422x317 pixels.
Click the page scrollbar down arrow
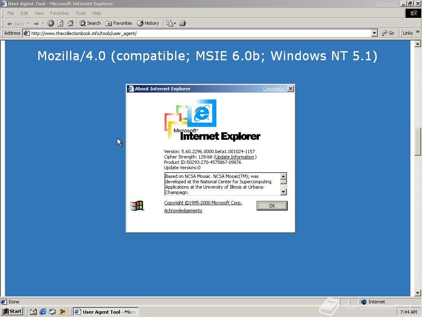(x=418, y=293)
